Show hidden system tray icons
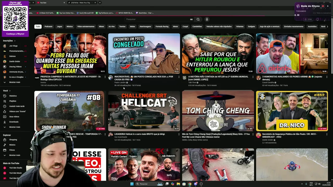The image size is (333, 187). (x=302, y=184)
